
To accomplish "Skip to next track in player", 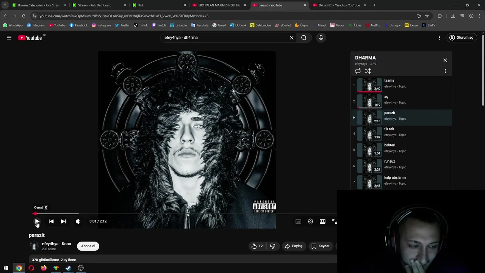I will click(x=63, y=221).
